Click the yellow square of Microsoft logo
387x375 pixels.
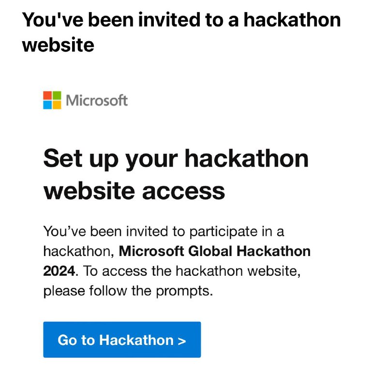coord(57,105)
